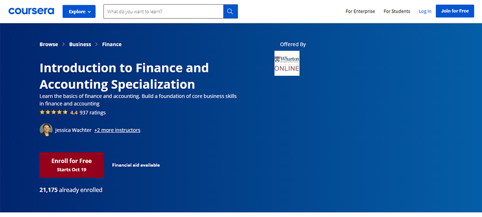Show +2 more instructors
Image resolution: width=482 pixels, height=217 pixels.
coord(117,130)
